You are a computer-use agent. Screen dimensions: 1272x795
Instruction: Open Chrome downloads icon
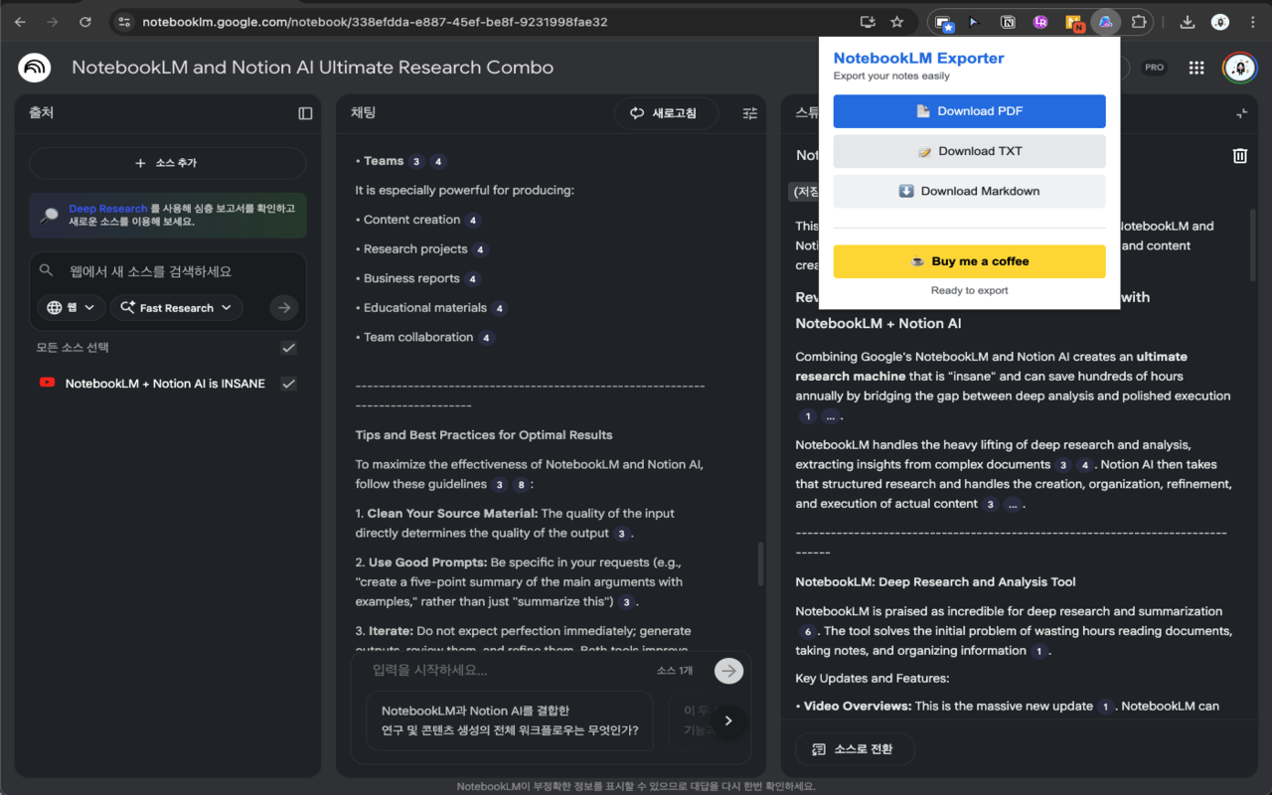pos(1187,21)
